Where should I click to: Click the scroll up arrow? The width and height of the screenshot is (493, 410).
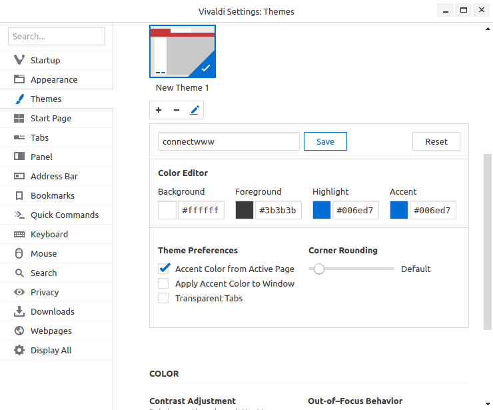[488, 29]
